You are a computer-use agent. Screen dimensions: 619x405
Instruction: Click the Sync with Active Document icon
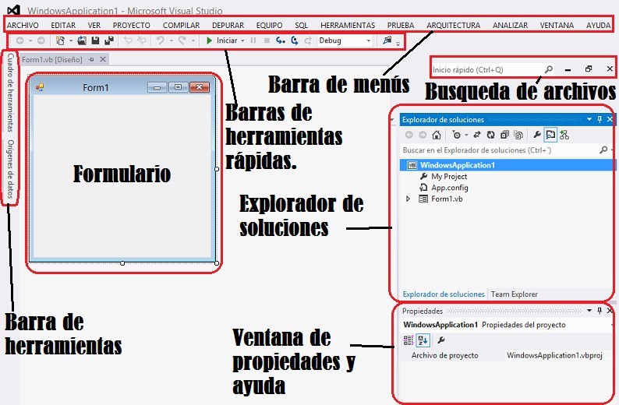click(477, 135)
